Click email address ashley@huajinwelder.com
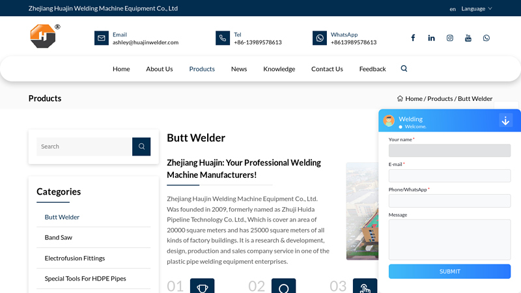 point(145,42)
